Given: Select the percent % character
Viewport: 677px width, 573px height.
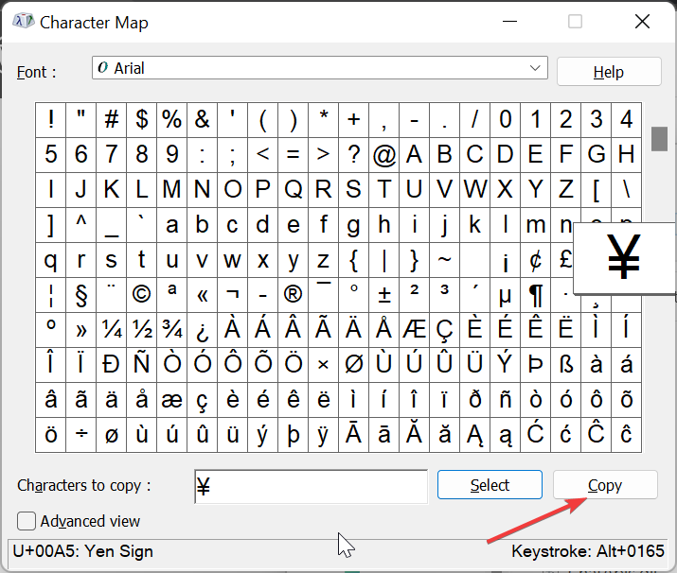Looking at the screenshot, I should point(171,120).
